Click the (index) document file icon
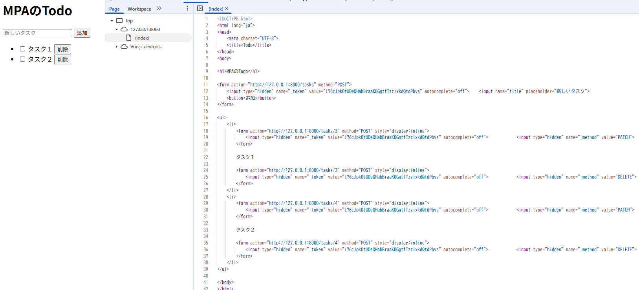The image size is (639, 290). 129,38
